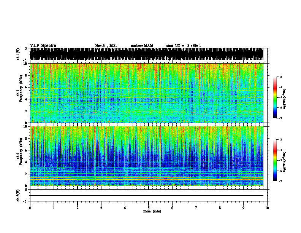This screenshot has width=301, height=233.
Task: Click the ch.1 color scale bar
Action: pyautogui.click(x=275, y=97)
